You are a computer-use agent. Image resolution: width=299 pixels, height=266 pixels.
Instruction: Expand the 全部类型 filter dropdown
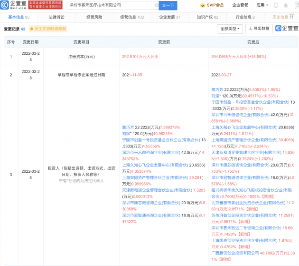point(230,29)
